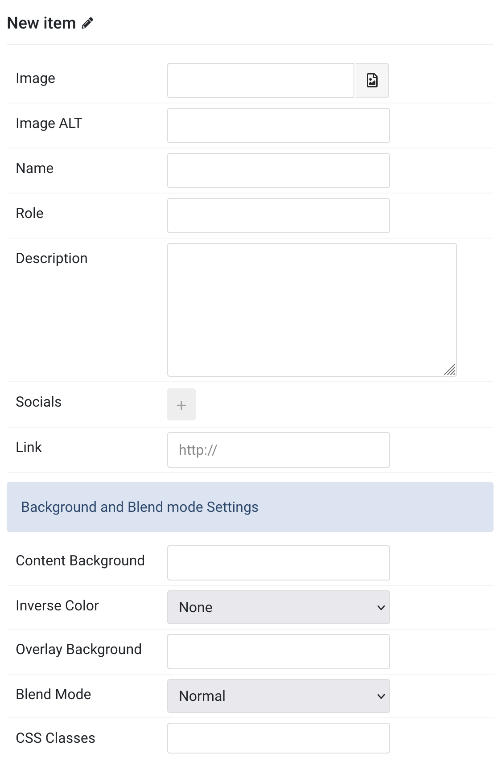Select the Role input box
This screenshot has width=502, height=766.
pyautogui.click(x=279, y=215)
